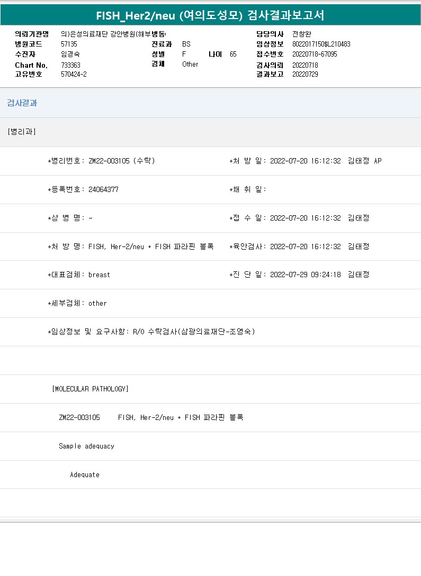Click the [병리과] department label
Screen dimensions: 421x576
tap(22, 132)
